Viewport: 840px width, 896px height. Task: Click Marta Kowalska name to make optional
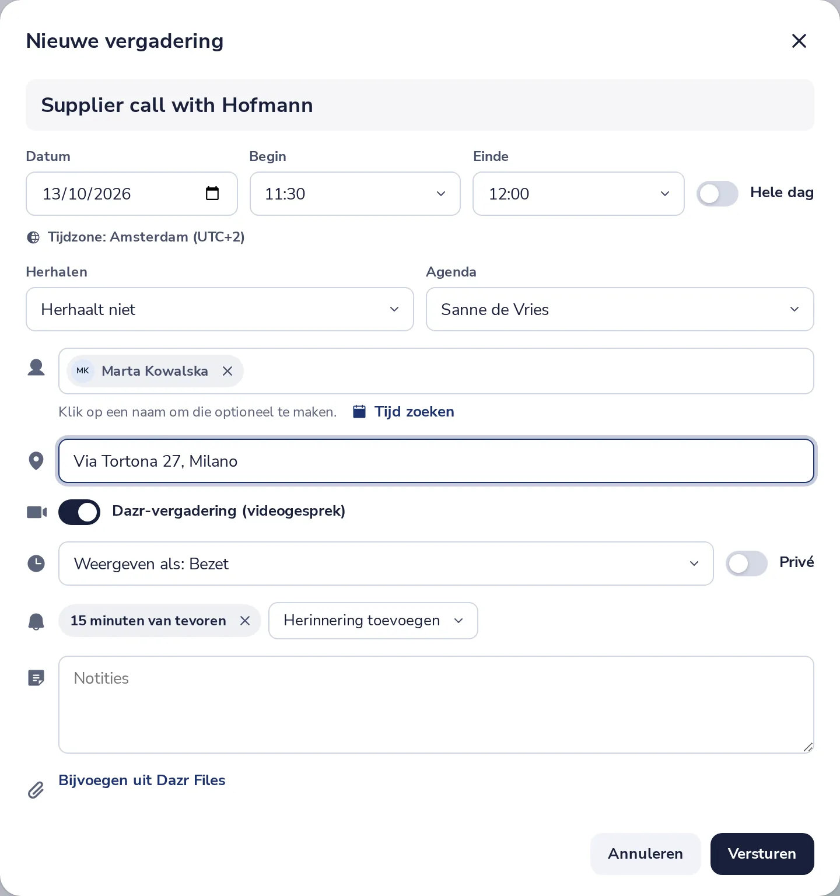coord(155,371)
